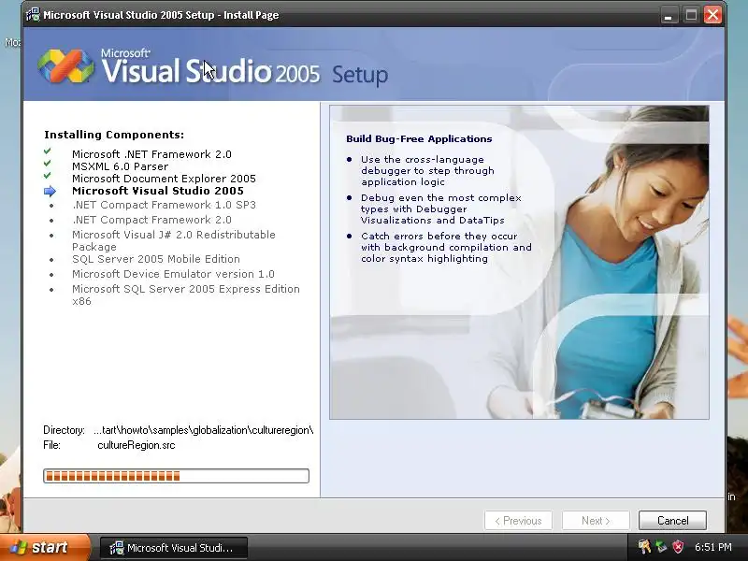748x561 pixels.
Task: Select 'MSXML 6.0 Parser' text
Action: pos(121,166)
